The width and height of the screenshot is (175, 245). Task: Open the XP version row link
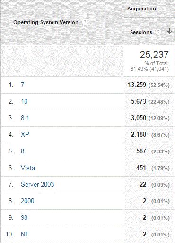(x=25, y=134)
